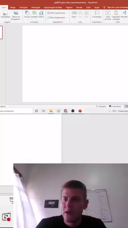Select the first slide thumbnail

point(1,32)
